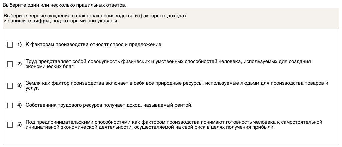Image resolution: width=342 pixels, height=147 pixels.
Task: Click the phrase "под которыми они указаны"
Action: 84,21
